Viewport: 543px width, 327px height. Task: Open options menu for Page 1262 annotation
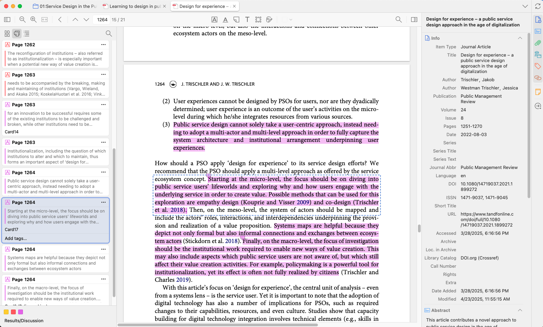(x=103, y=45)
